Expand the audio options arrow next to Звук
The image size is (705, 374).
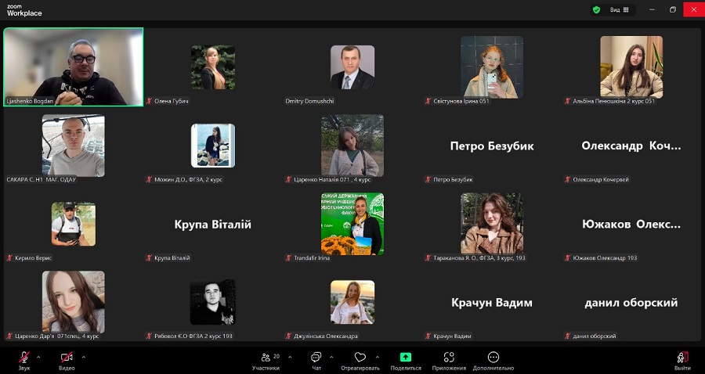coord(41,356)
